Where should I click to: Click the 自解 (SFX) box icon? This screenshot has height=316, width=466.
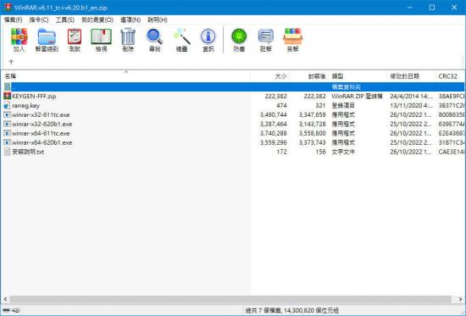click(293, 36)
